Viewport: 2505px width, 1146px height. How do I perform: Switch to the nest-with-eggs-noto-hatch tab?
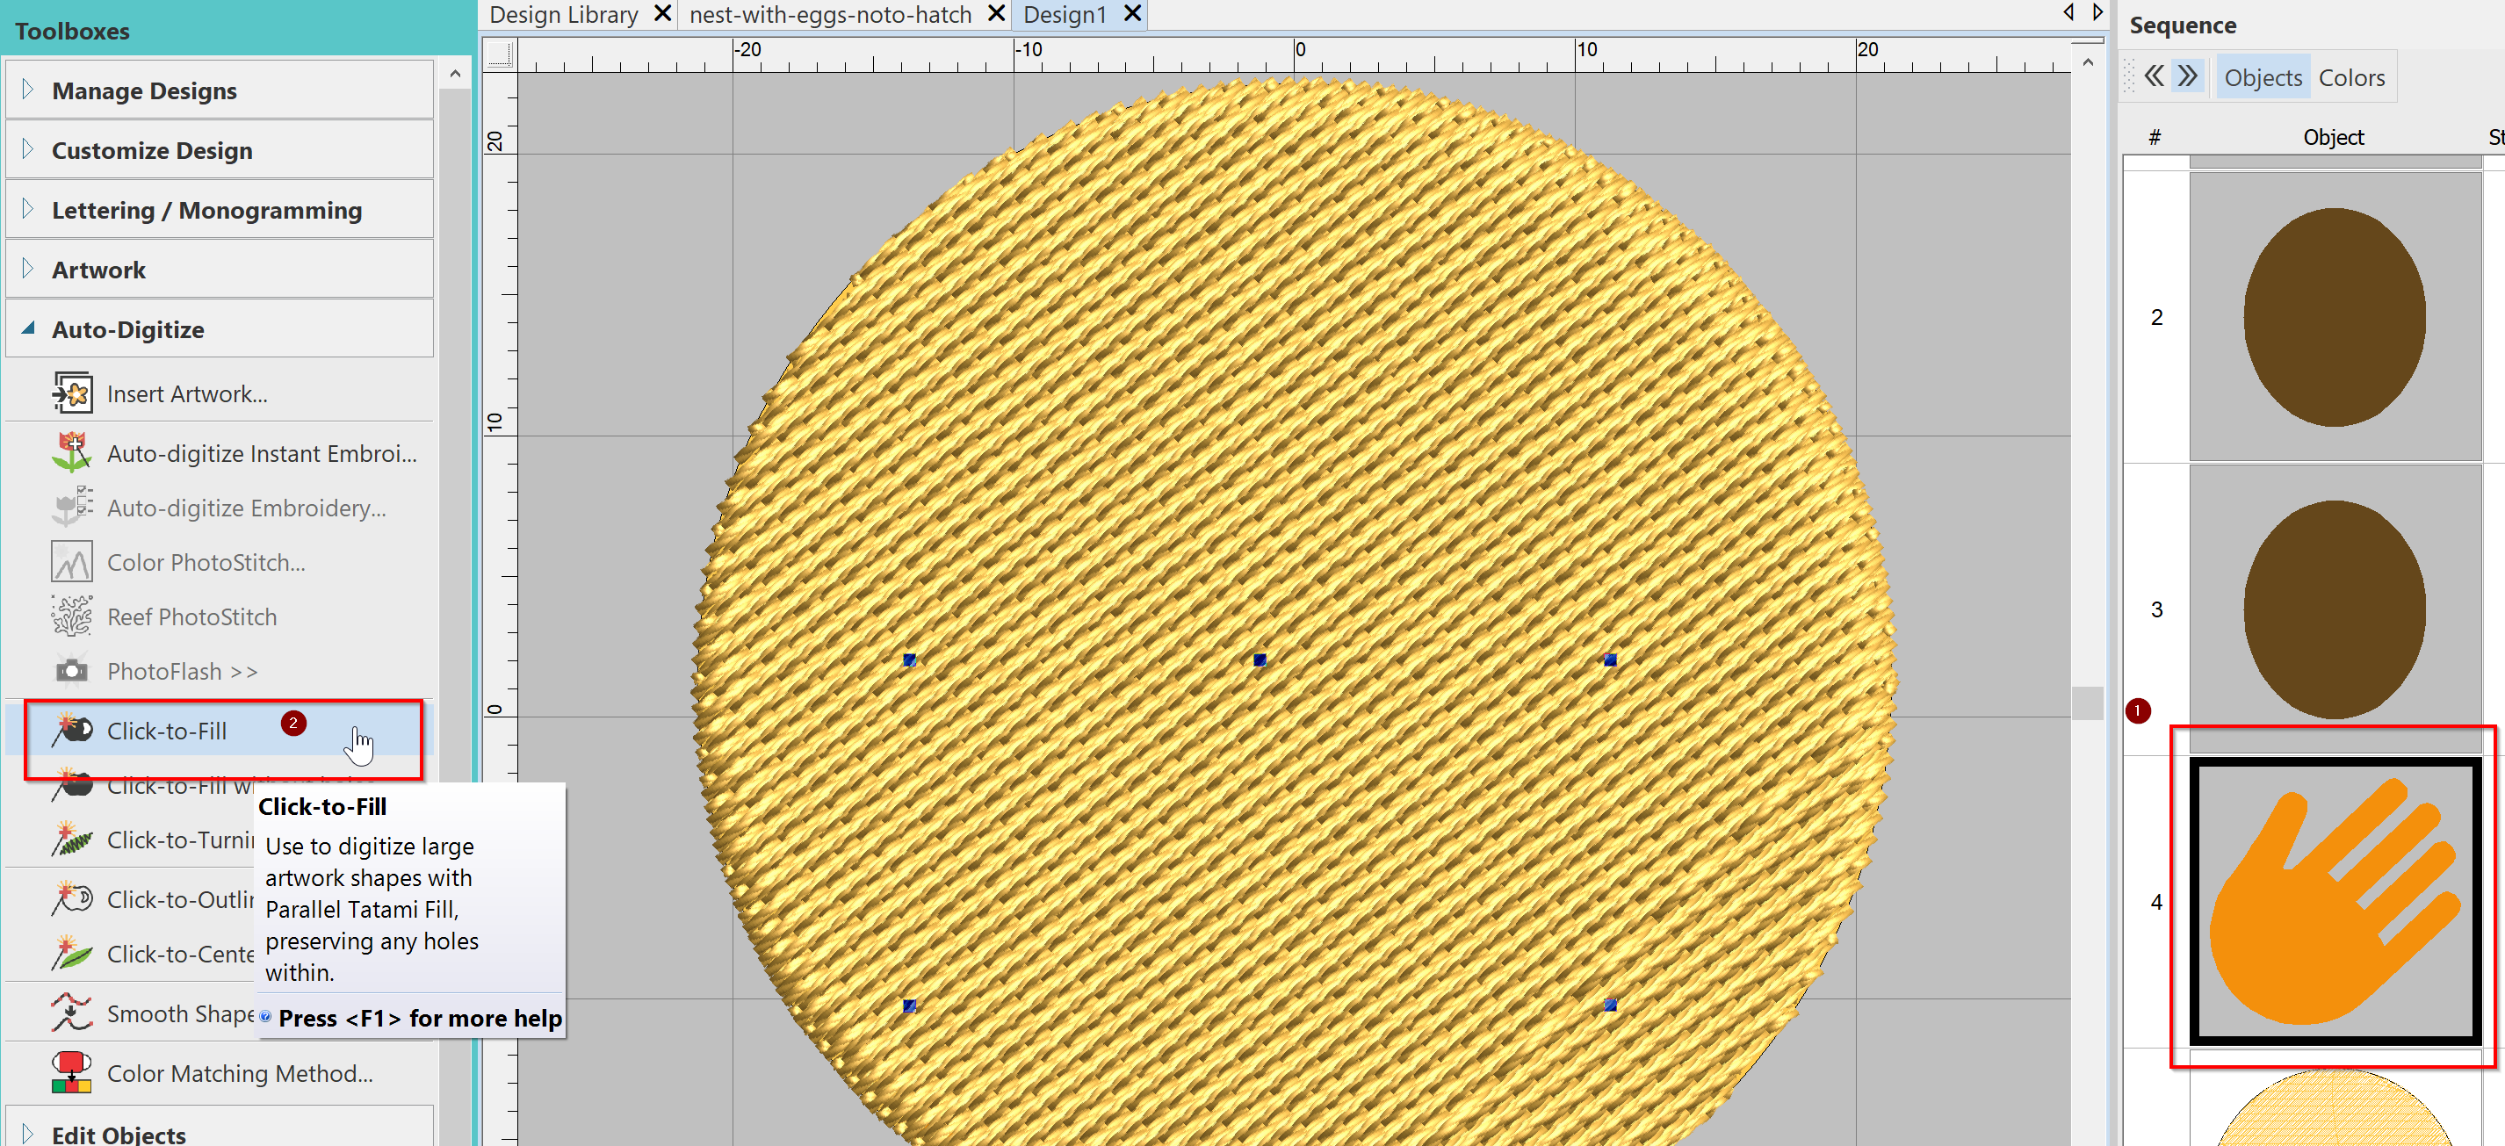click(829, 15)
